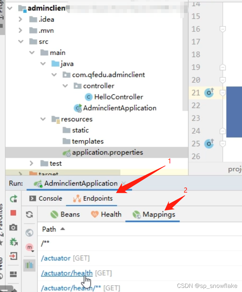Click the Console tab icon

point(33,198)
